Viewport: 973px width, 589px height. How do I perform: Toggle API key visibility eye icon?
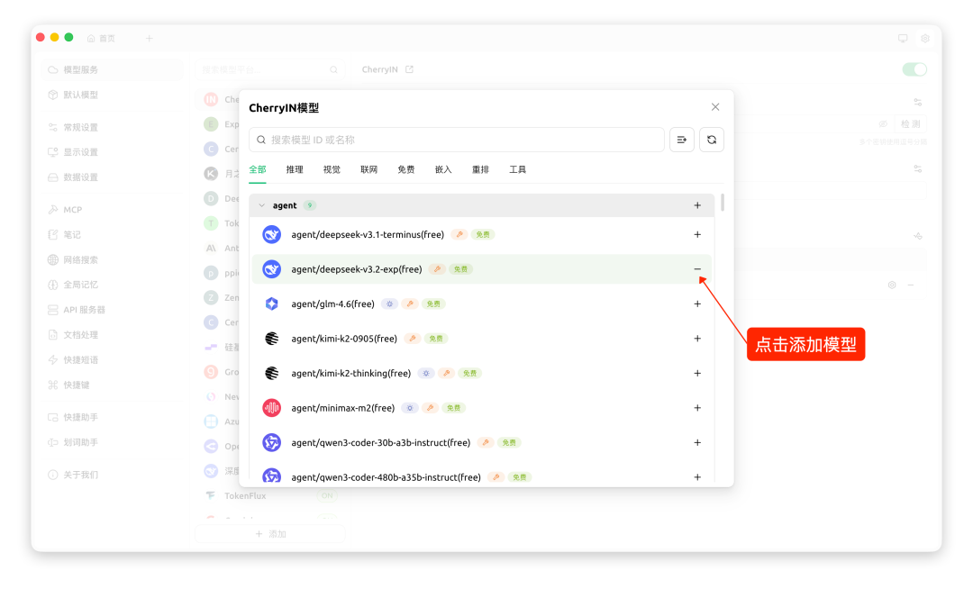[882, 124]
